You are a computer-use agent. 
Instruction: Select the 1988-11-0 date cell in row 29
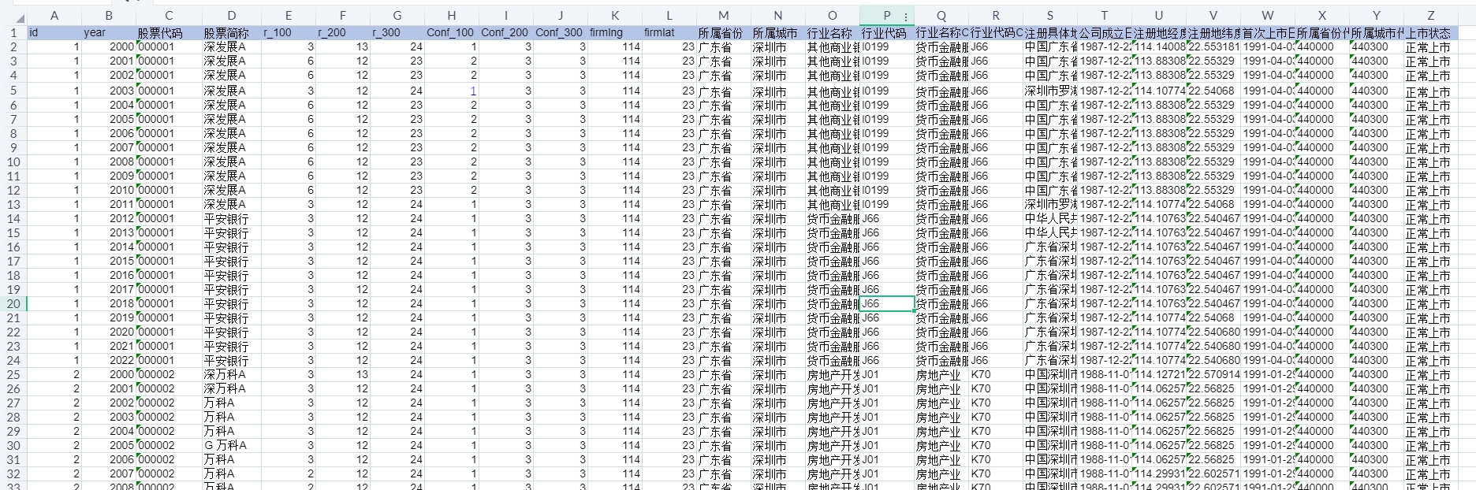click(1105, 432)
